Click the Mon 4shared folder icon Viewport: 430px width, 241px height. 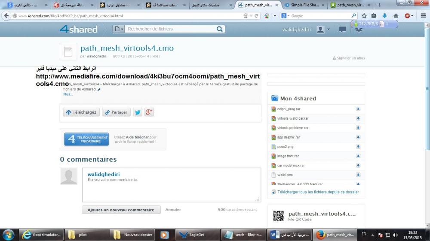pos(274,98)
